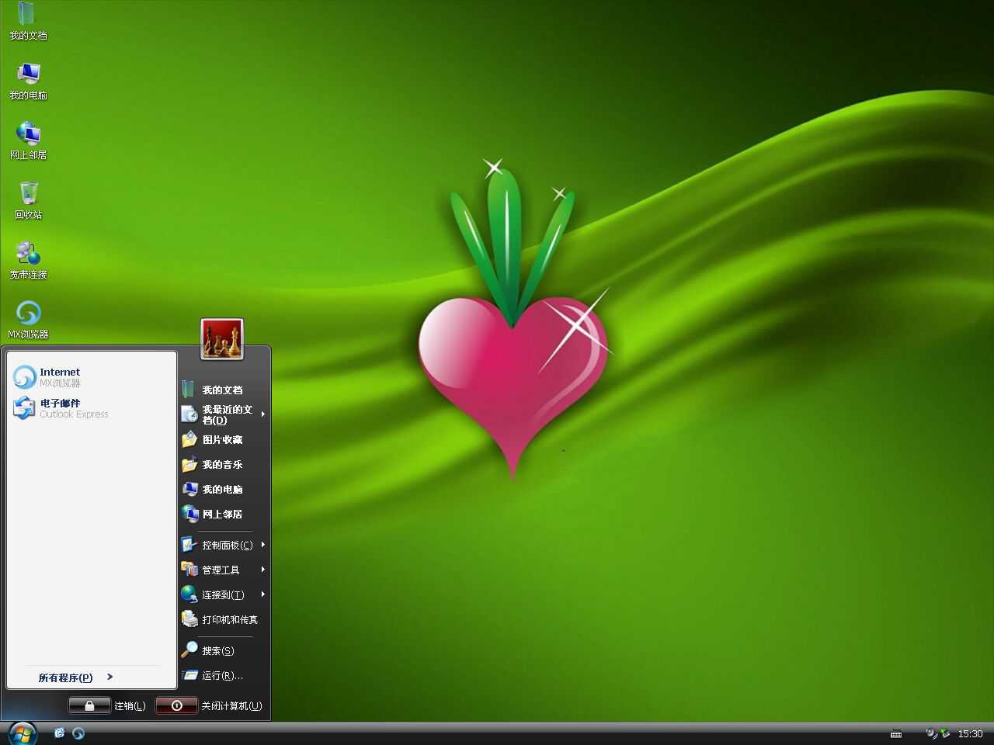Click 关闭计算机(U) shutdown button
The width and height of the screenshot is (994, 745).
(209, 705)
